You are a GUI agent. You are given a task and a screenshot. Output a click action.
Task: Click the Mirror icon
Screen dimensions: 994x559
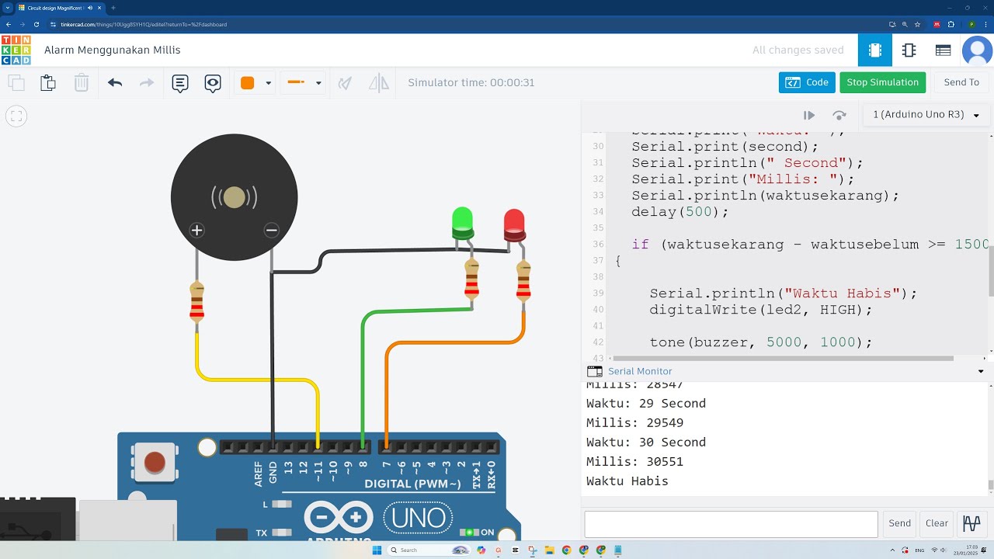[378, 83]
